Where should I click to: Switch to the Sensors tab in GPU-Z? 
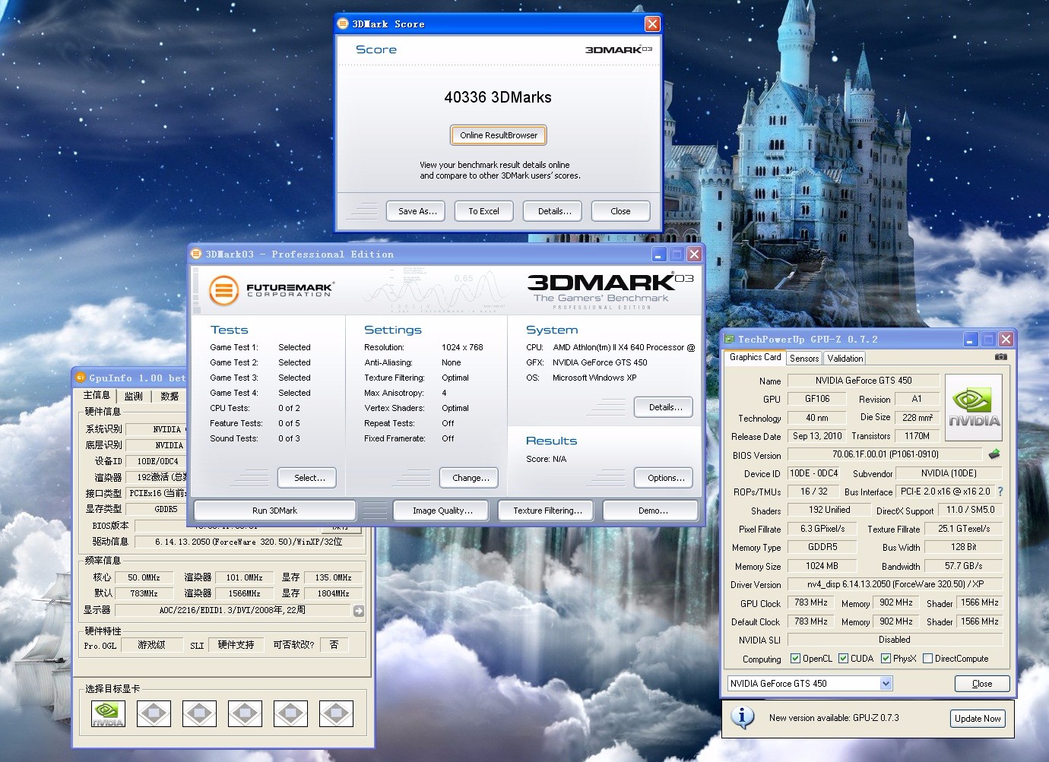click(804, 359)
